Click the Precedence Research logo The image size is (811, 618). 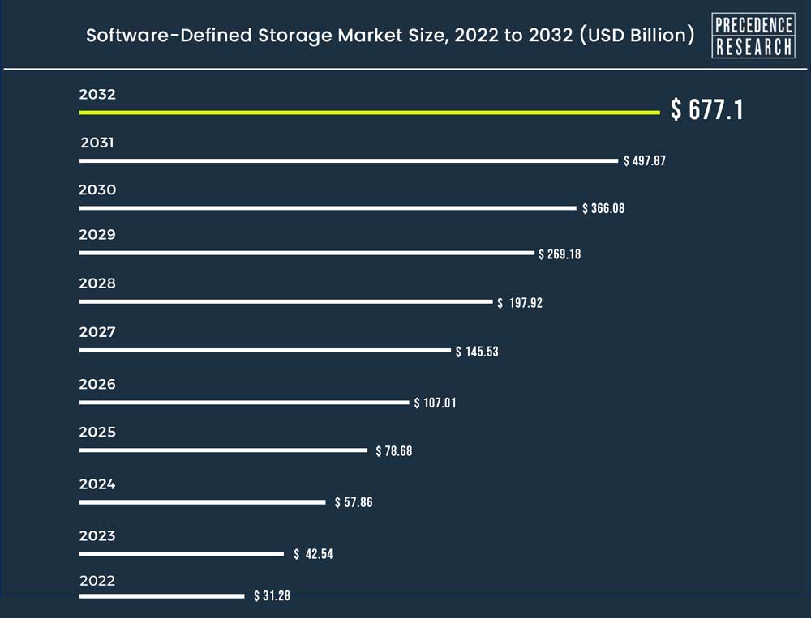pyautogui.click(x=753, y=36)
